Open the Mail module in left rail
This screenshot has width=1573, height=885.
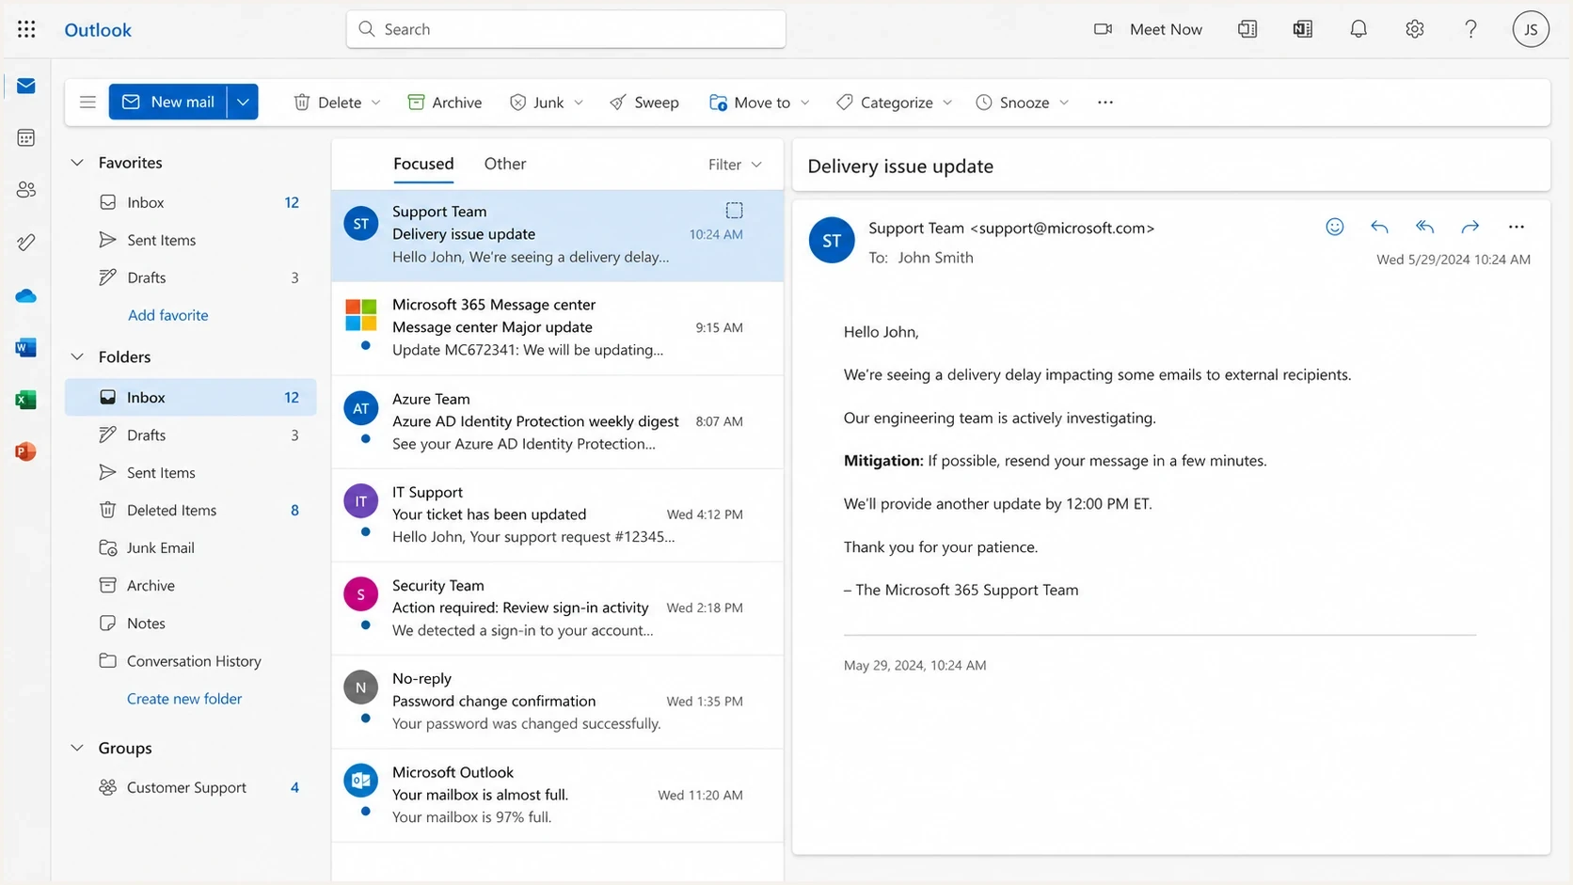(26, 86)
